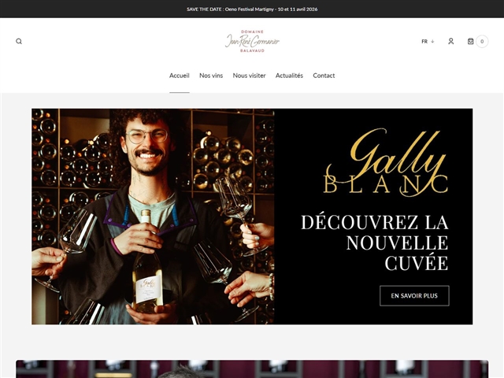Click the Découvrez la nouvelle cuvée headline
The height and width of the screenshot is (378, 504).
pos(375,243)
